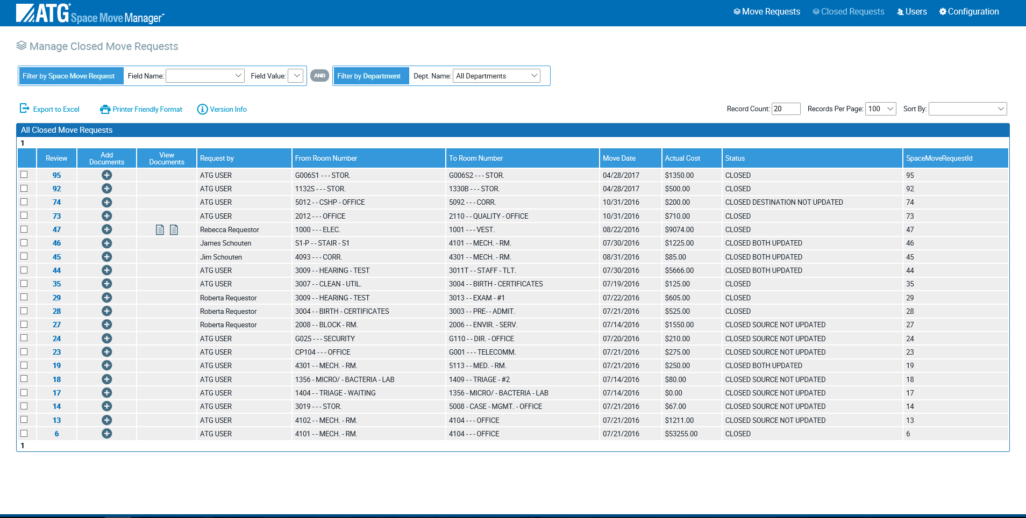Open the Dept. Name dropdown

tap(497, 76)
